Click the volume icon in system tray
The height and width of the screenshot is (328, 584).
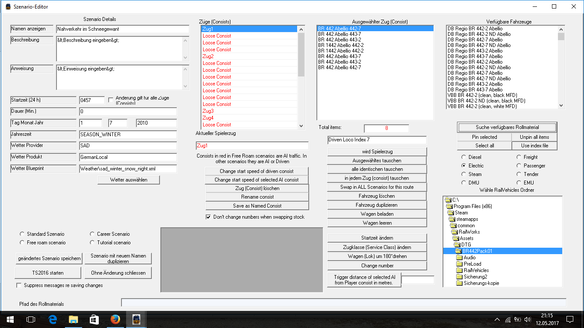(x=527, y=319)
